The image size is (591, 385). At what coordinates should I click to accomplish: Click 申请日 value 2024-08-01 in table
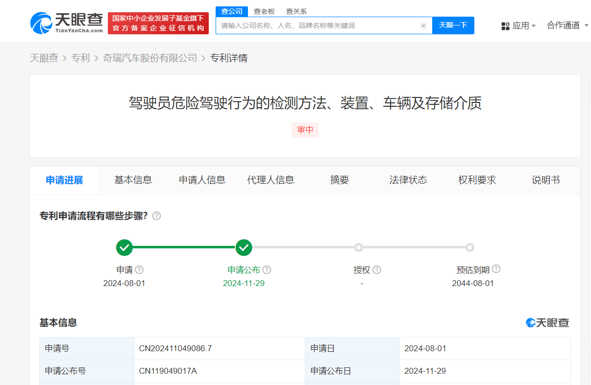pyautogui.click(x=425, y=349)
